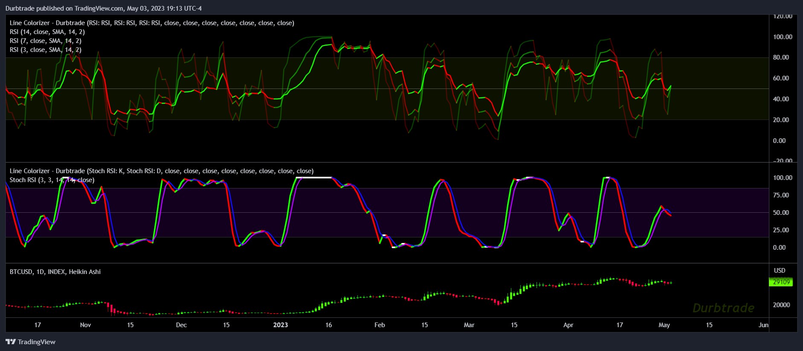Click the Line Colorizer legend listing RSI: RSI
The width and height of the screenshot is (803, 351).
(152, 23)
